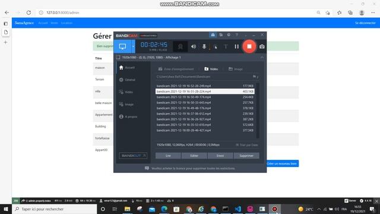This screenshot has width=380, height=214.
Task: Open browser zoom magnifier icon
Action: coord(318,12)
